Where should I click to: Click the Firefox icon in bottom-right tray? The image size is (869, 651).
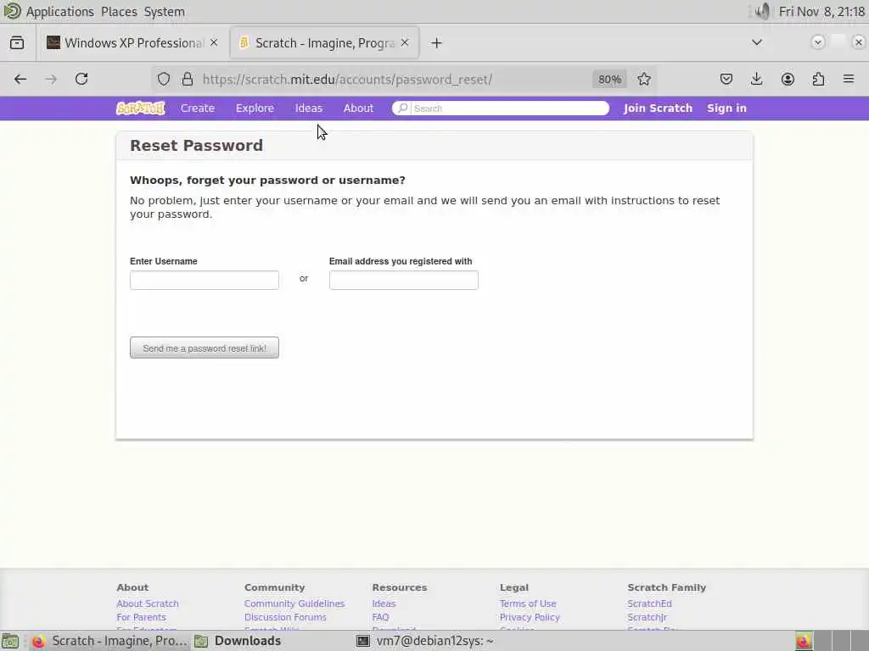[x=804, y=641]
